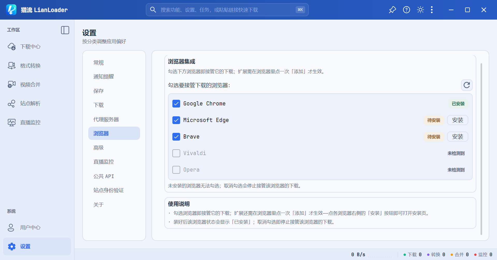Click the Opera checkbox

tap(176, 170)
